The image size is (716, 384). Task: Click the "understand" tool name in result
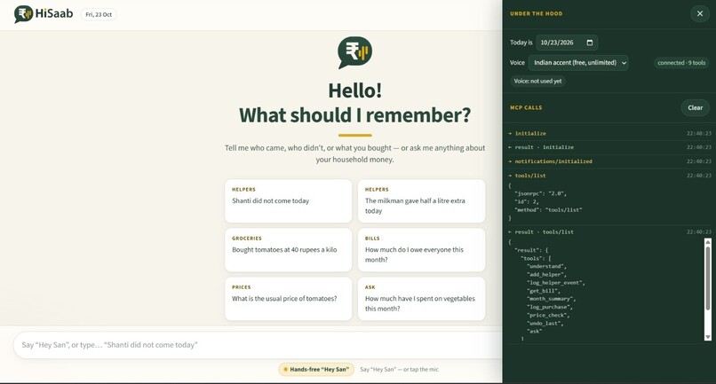[546, 266]
